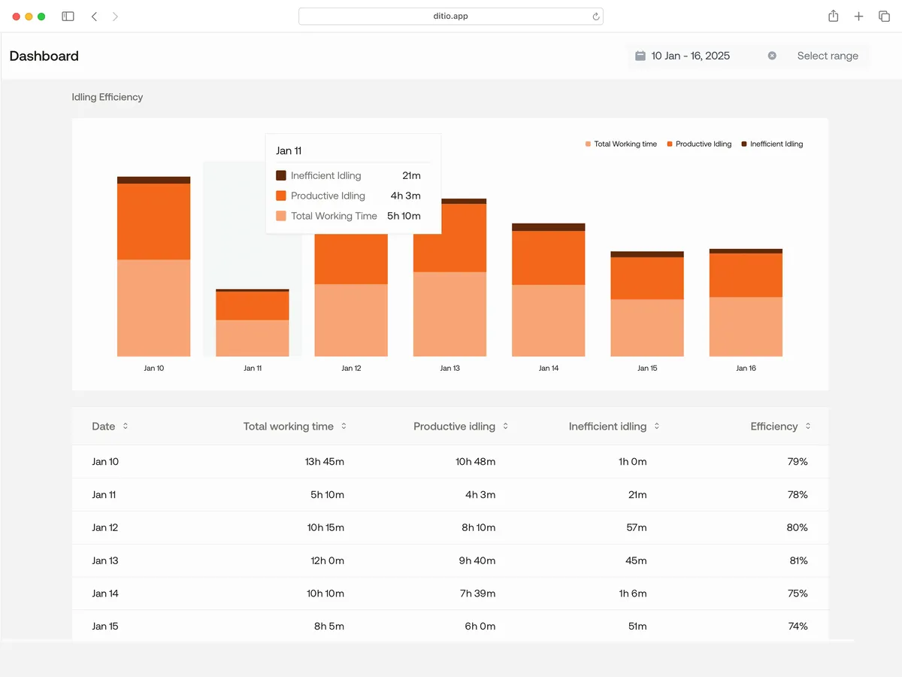Screen dimensions: 902x677
Task: Navigate back using the back arrow icon
Action: click(94, 16)
